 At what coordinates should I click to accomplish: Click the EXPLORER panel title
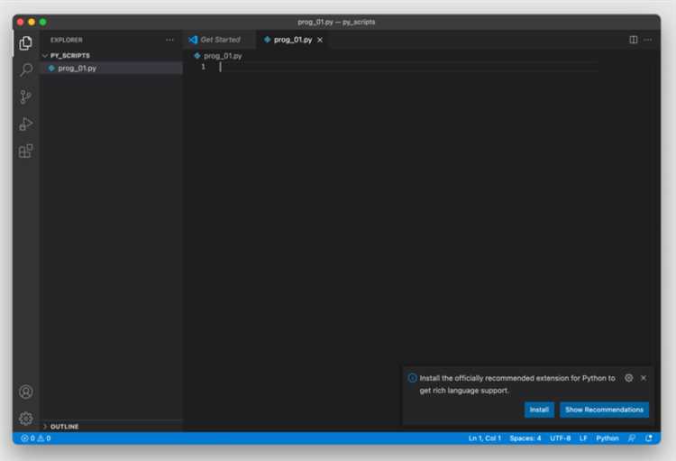point(67,40)
